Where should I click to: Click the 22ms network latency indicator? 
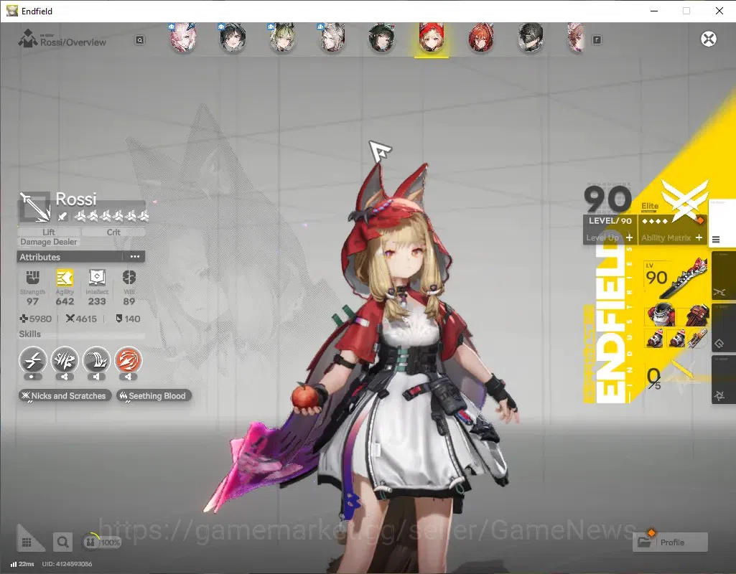coord(22,564)
